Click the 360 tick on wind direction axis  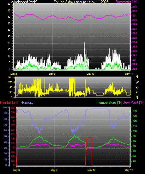point(10,77)
